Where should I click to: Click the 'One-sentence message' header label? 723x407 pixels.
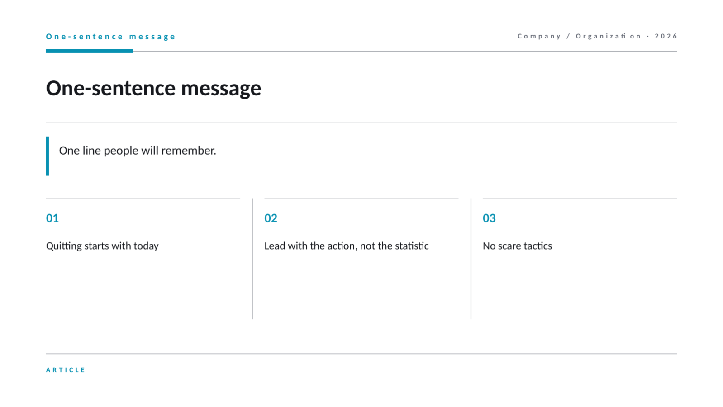pos(110,37)
